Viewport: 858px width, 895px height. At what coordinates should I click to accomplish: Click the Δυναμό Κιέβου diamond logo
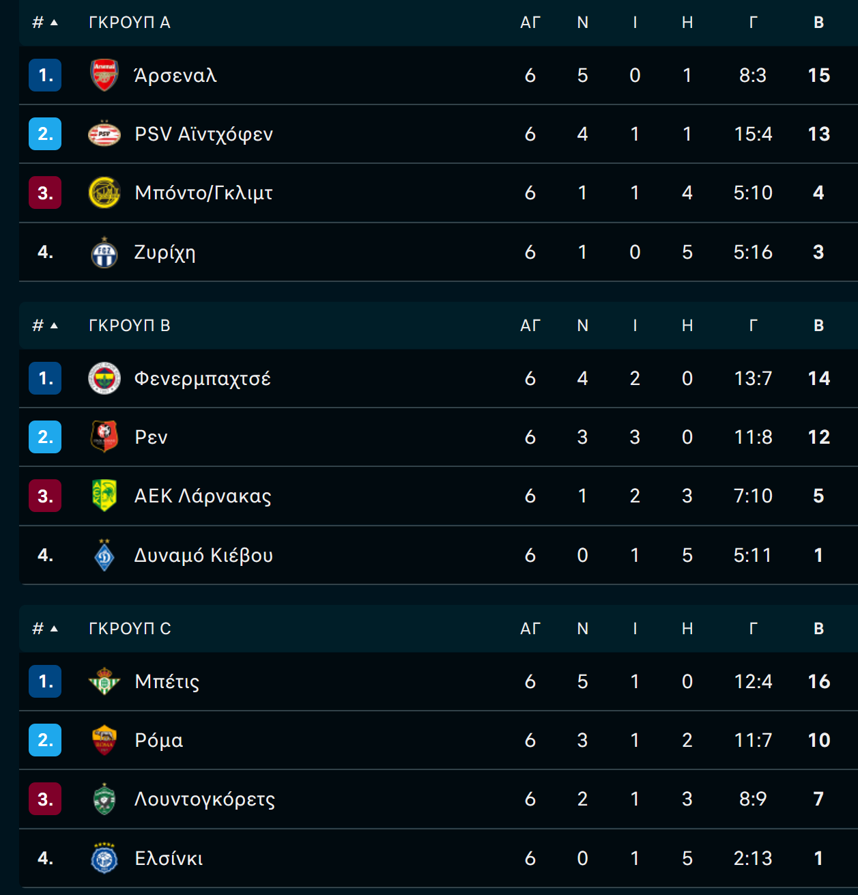(104, 555)
